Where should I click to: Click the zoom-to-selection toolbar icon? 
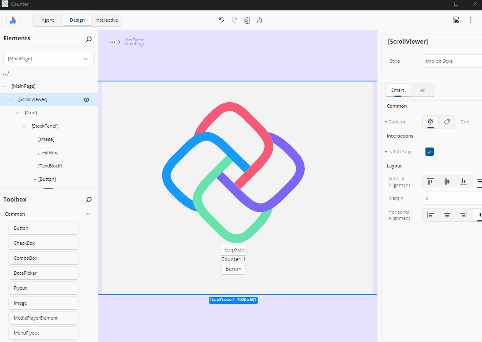(247, 20)
